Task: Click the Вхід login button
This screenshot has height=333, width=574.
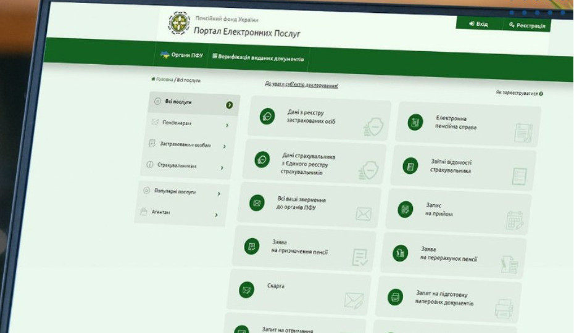Action: point(478,24)
